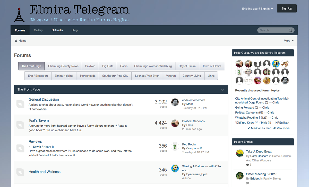Open the General Discussion forum link
The width and height of the screenshot is (309, 187).
44,99
